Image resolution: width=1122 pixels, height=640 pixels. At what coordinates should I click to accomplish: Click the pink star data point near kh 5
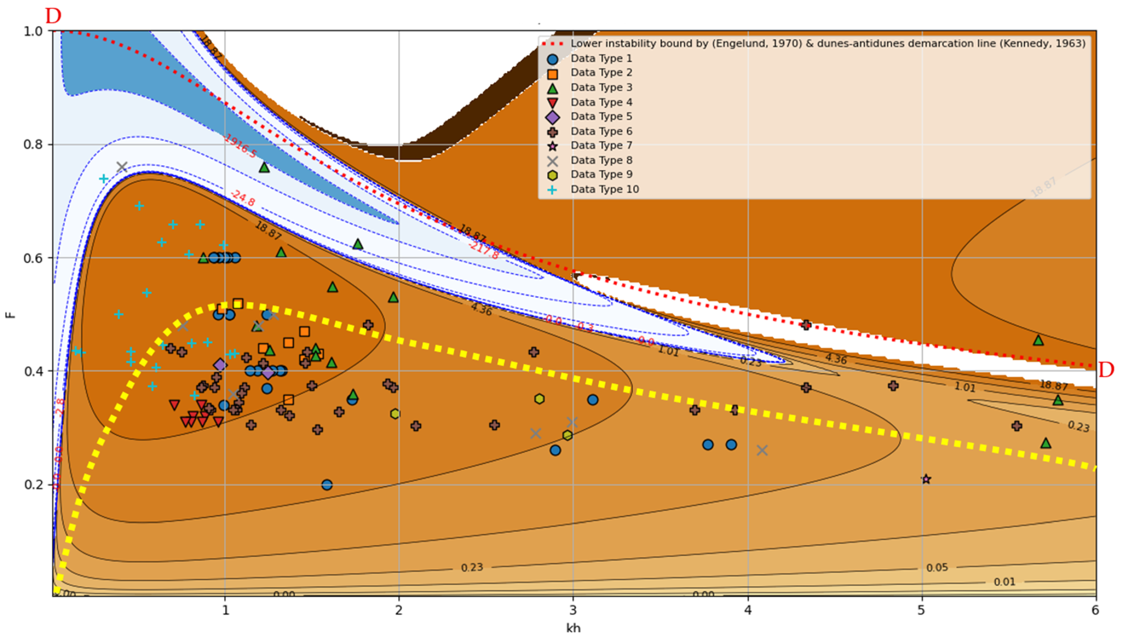926,479
